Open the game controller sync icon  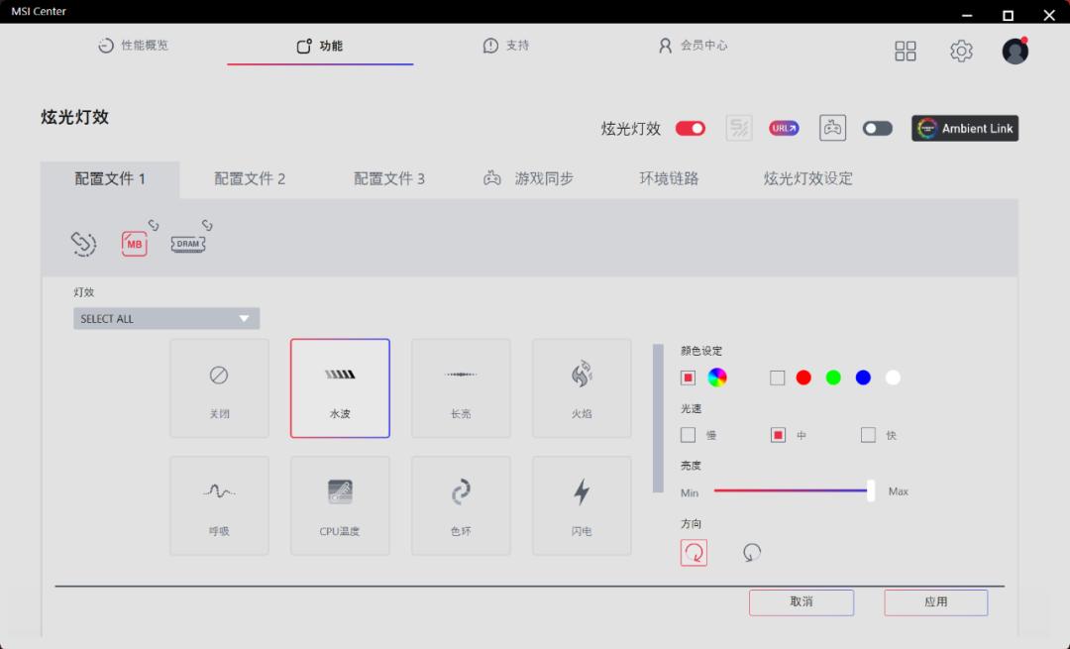coord(832,128)
